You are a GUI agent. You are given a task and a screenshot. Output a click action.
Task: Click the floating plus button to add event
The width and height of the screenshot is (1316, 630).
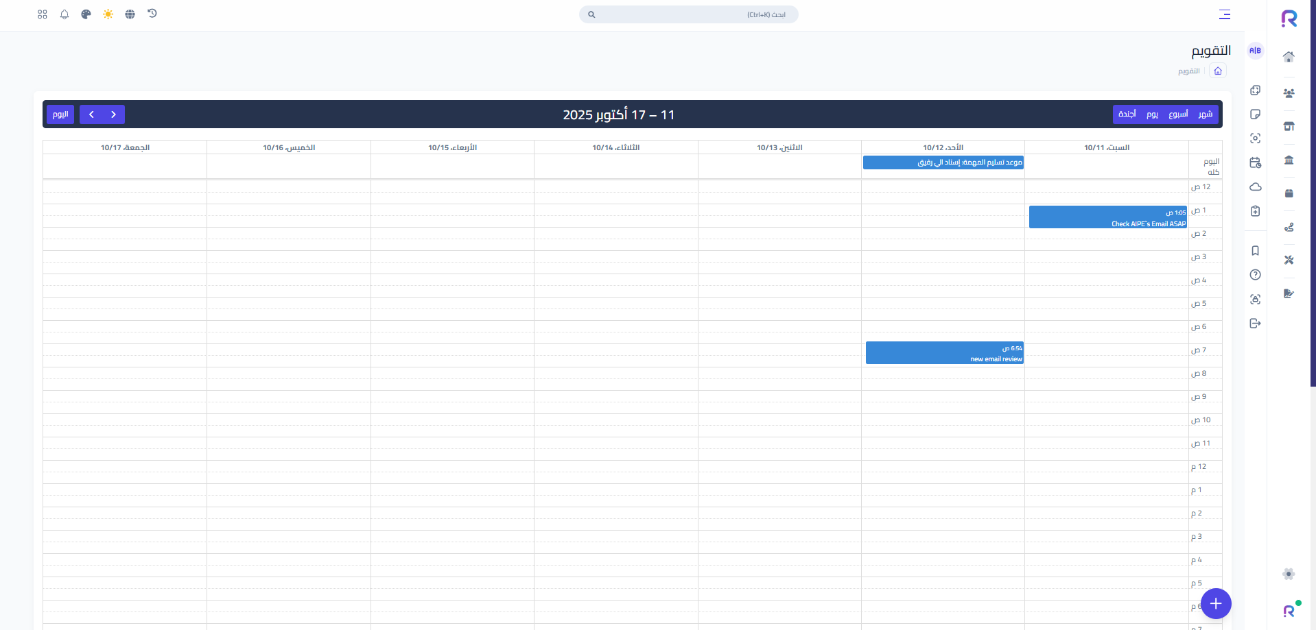pyautogui.click(x=1216, y=604)
